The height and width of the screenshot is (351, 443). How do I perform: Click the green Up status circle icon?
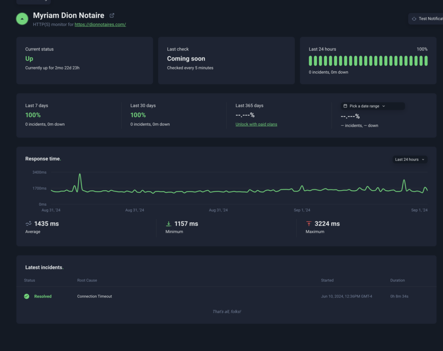pyautogui.click(x=22, y=19)
